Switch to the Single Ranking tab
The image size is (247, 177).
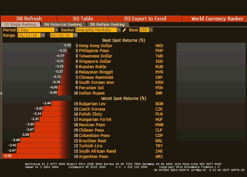point(20,24)
